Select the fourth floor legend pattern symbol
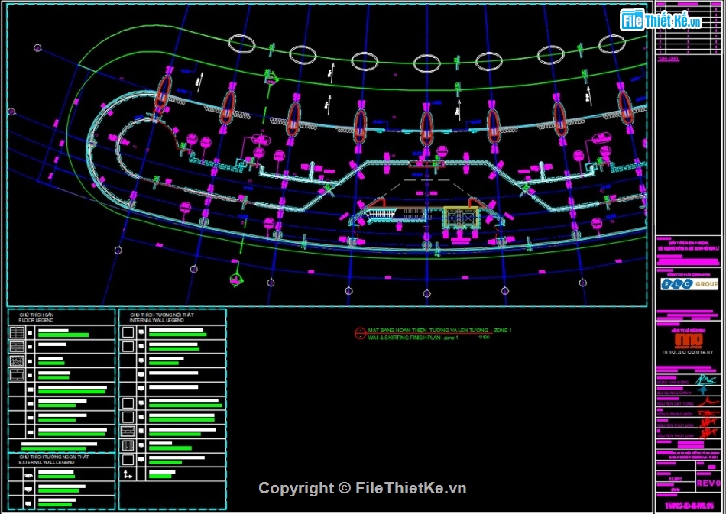This screenshot has height=514, width=726. point(17,375)
